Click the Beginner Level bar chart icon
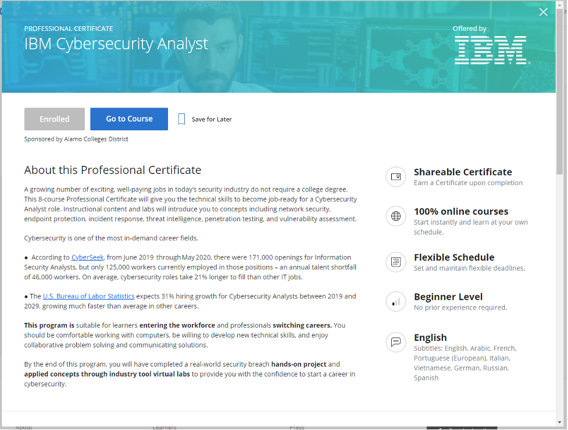Viewport: 568px width, 430px height. pos(396,301)
